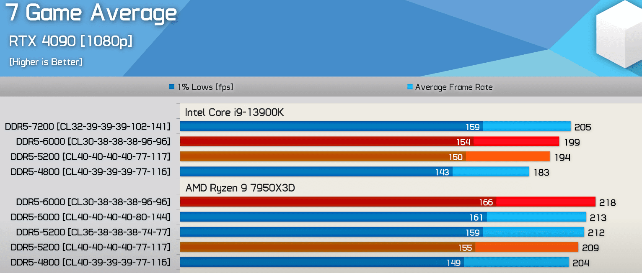The height and width of the screenshot is (273, 642).
Task: Click the '1% Lows [fps]' legend label
Action: [205, 87]
